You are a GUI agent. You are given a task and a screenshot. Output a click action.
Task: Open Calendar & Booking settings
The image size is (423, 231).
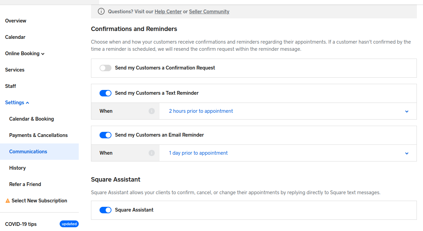(31, 119)
